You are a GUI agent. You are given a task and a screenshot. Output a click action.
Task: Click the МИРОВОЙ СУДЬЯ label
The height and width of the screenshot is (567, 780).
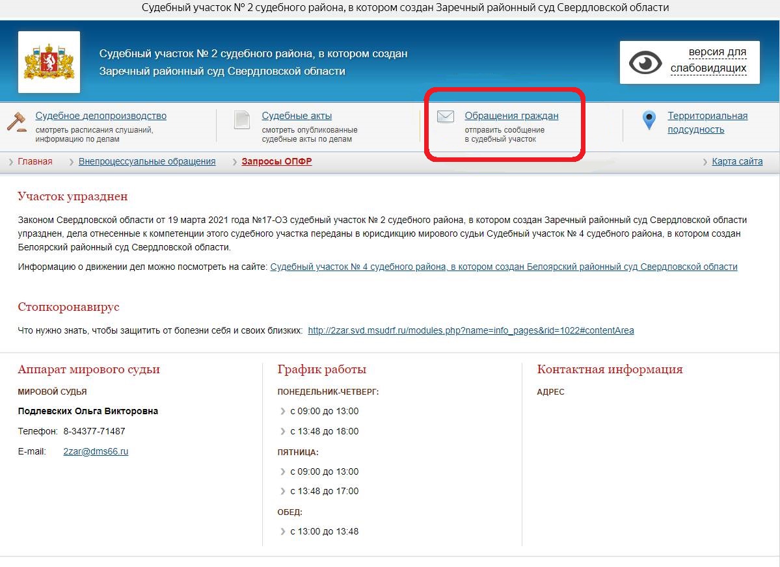52,392
